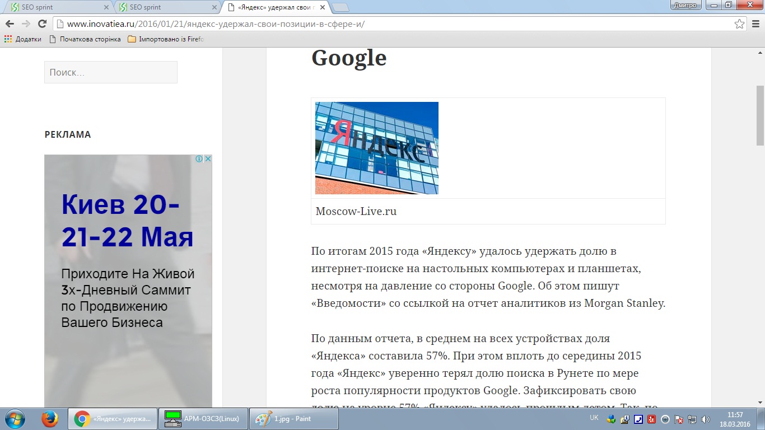Open the clock showing 11:57
Image resolution: width=765 pixels, height=430 pixels.
[x=735, y=419]
